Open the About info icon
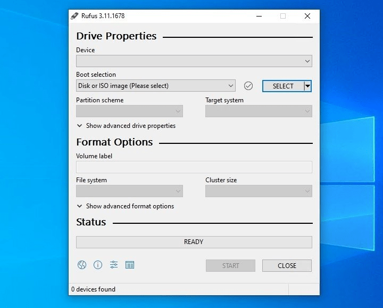Viewport: 383px width, 308px height. point(98,265)
